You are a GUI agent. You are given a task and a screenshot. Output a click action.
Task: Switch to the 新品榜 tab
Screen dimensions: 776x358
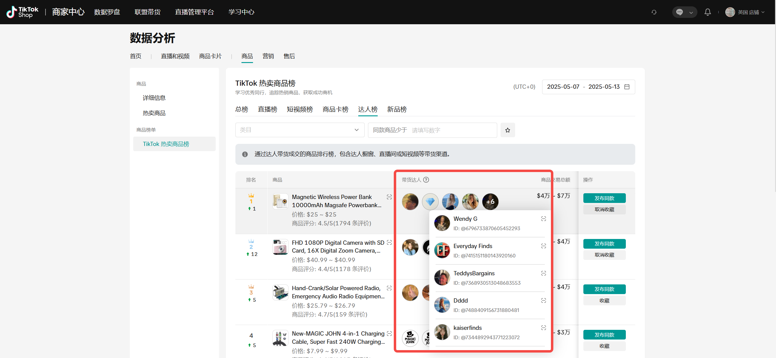(396, 109)
